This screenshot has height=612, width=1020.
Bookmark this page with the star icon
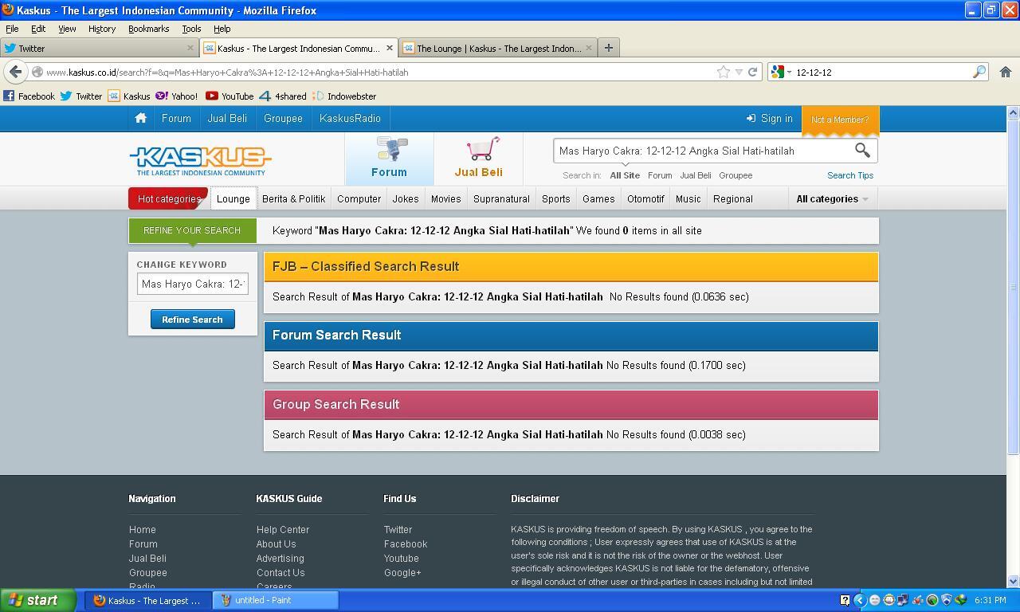click(723, 72)
